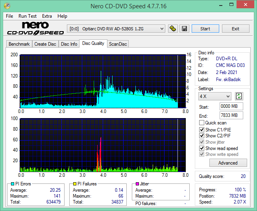Click the Exit button
The width and height of the screenshot is (257, 211).
point(235,29)
